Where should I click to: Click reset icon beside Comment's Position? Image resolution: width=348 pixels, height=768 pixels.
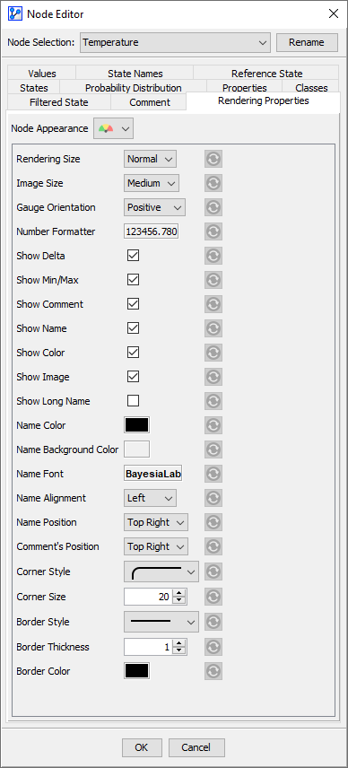213,546
